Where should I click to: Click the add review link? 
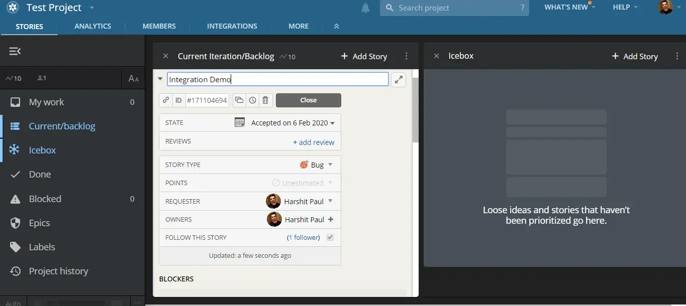coord(314,142)
